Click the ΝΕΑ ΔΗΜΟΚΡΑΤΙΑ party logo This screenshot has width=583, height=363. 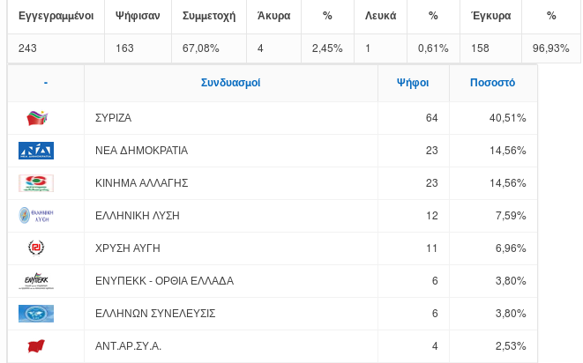pyautogui.click(x=36, y=151)
